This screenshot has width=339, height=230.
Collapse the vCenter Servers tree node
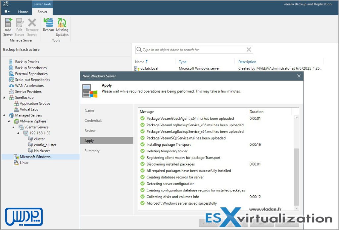coord(14,127)
